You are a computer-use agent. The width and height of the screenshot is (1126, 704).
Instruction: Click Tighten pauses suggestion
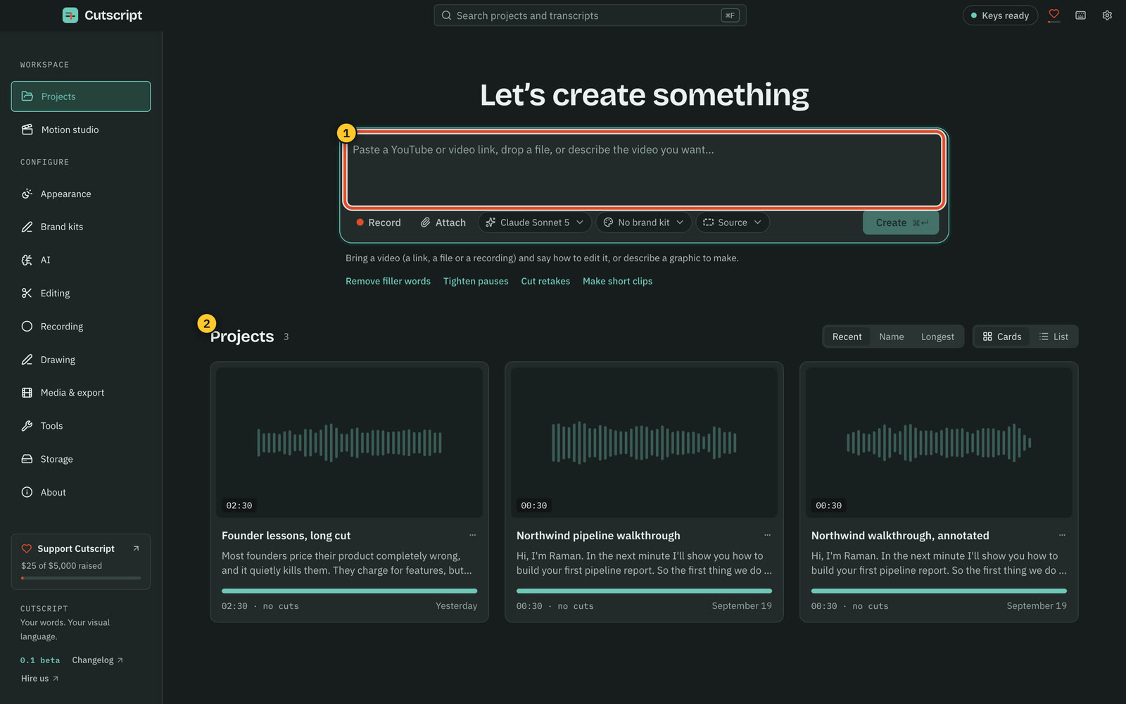click(476, 281)
